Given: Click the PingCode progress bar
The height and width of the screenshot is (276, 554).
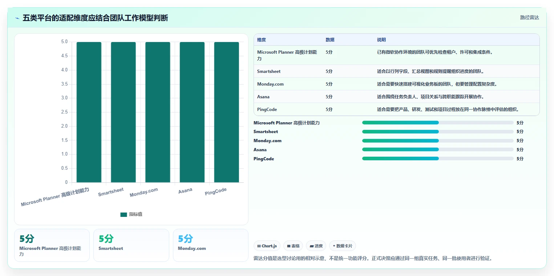Looking at the screenshot, I should tap(438, 158).
